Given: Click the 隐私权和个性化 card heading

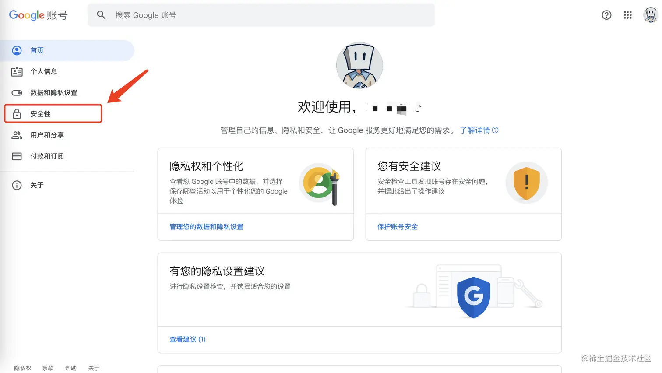Looking at the screenshot, I should 206,166.
